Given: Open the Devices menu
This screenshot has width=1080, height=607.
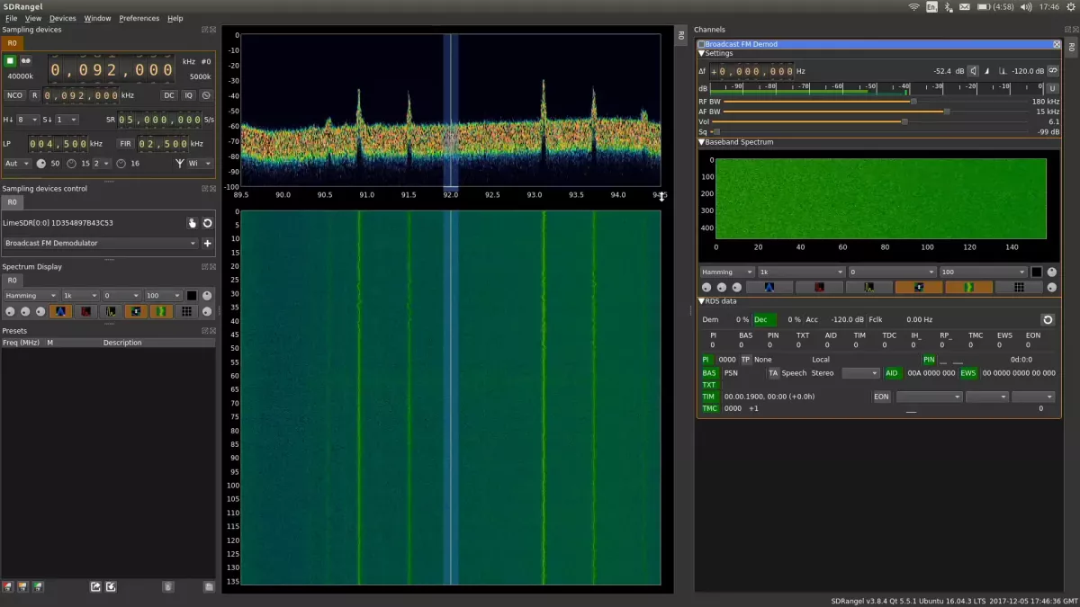Looking at the screenshot, I should 62,18.
